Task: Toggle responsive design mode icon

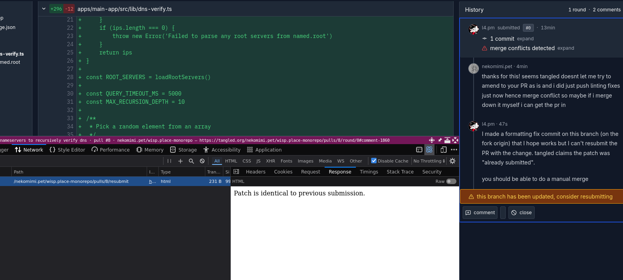Action: pos(443,150)
